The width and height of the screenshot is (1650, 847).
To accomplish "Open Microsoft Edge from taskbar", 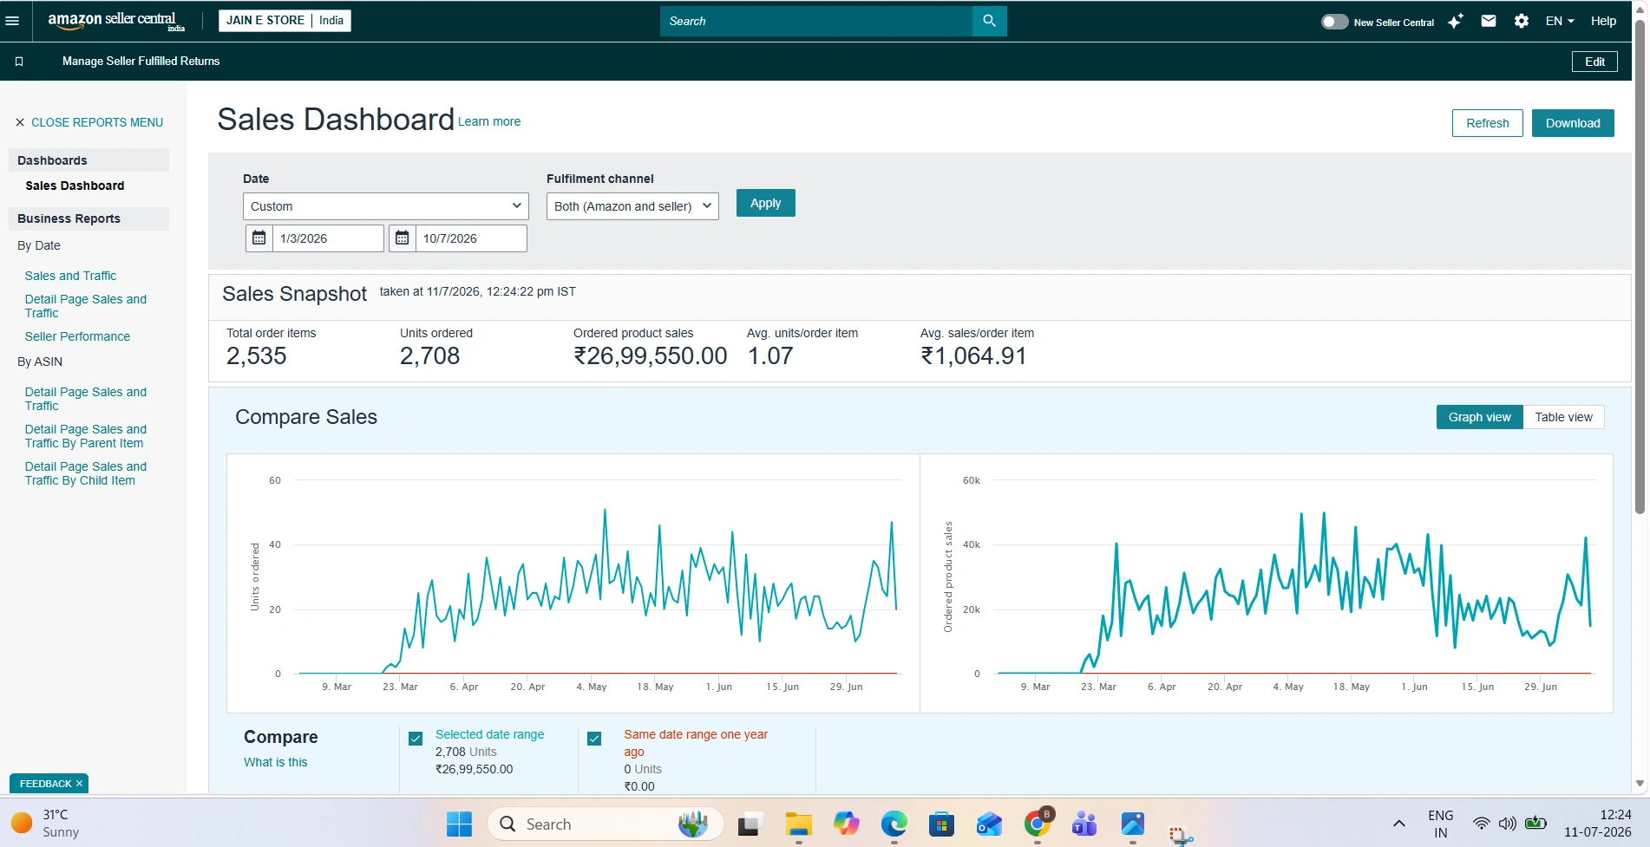I will click(894, 824).
